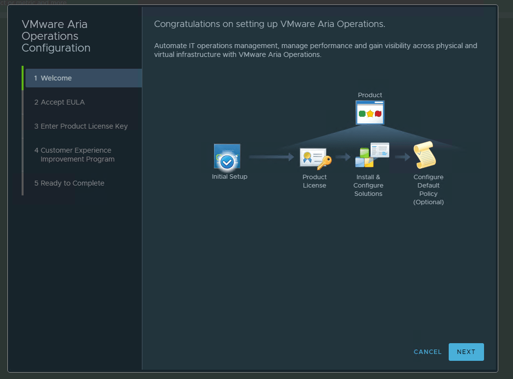Screen dimensions: 513x379
Task: Click arrow pointing to Install & Configure Solutions
Action: 343,157
